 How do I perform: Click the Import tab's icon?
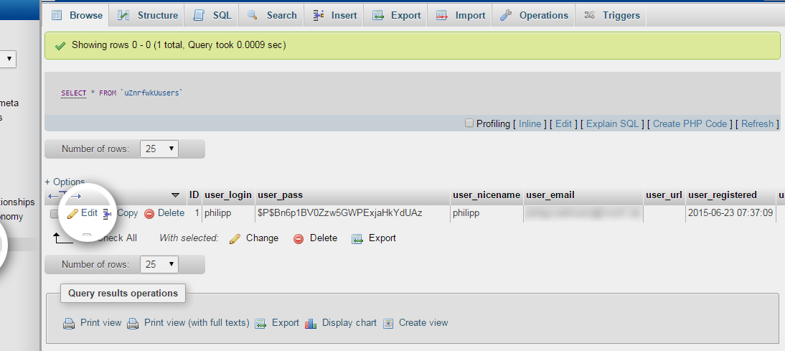(x=442, y=16)
